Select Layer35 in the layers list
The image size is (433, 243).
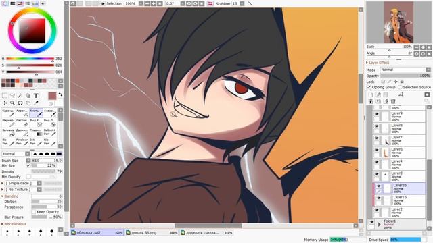point(400,188)
